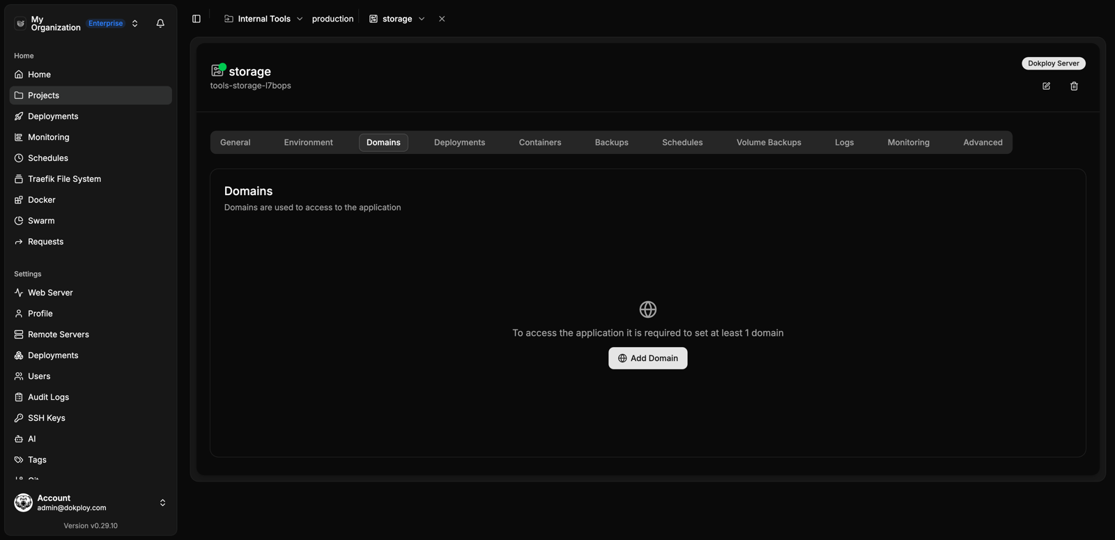The width and height of the screenshot is (1115, 540).
Task: Open Swarm in the sidebar
Action: pyautogui.click(x=91, y=221)
